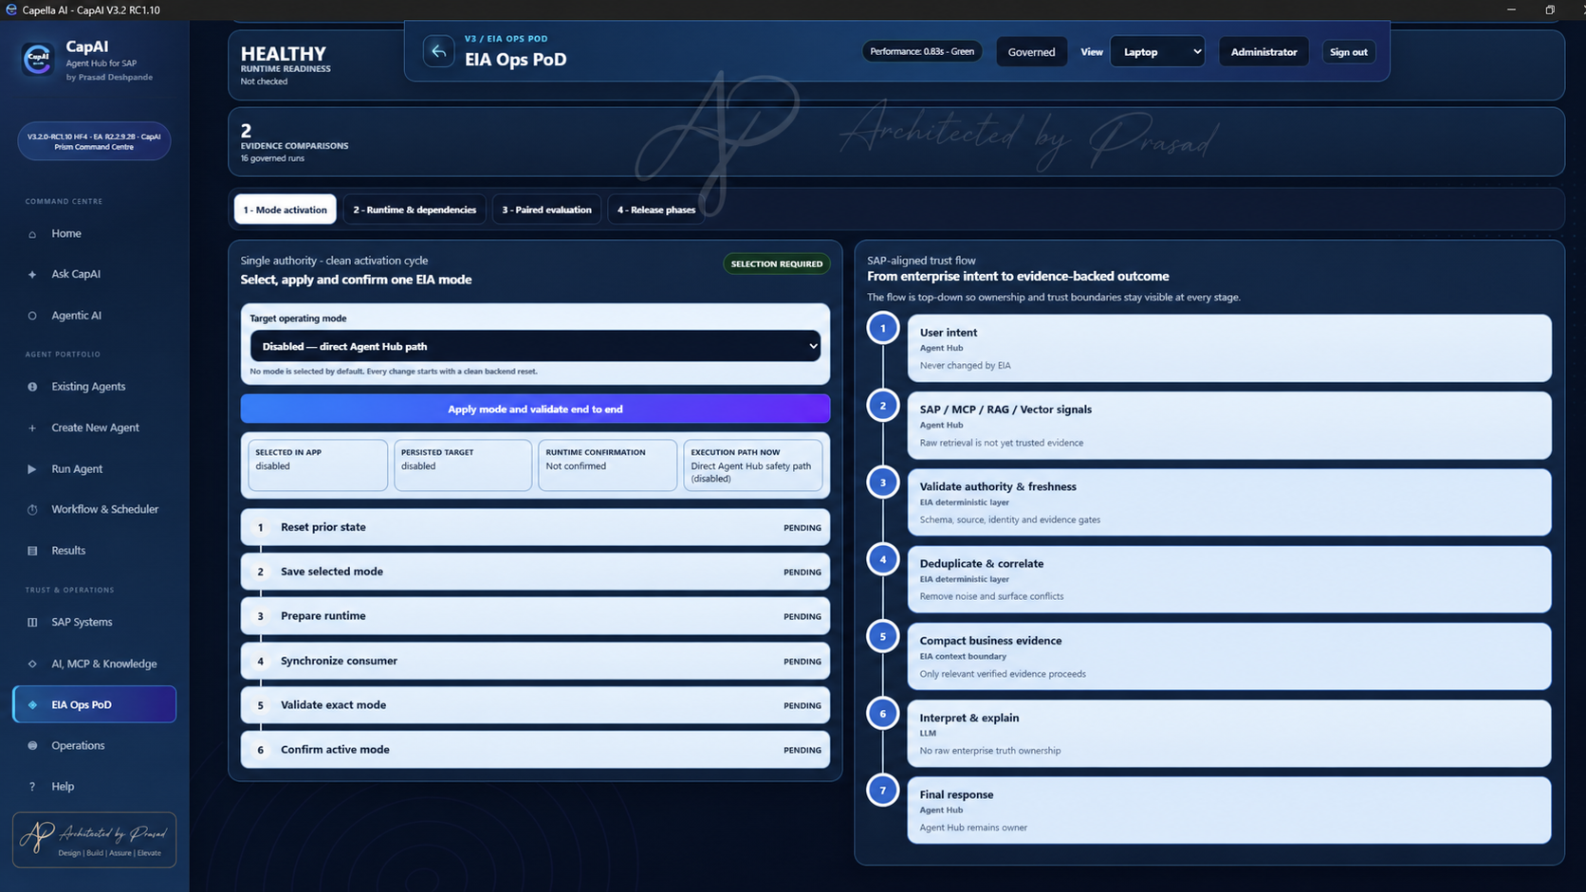Click the Architected by Prasad signature badge
Viewport: 1586px width, 892px height.
pyautogui.click(x=94, y=840)
